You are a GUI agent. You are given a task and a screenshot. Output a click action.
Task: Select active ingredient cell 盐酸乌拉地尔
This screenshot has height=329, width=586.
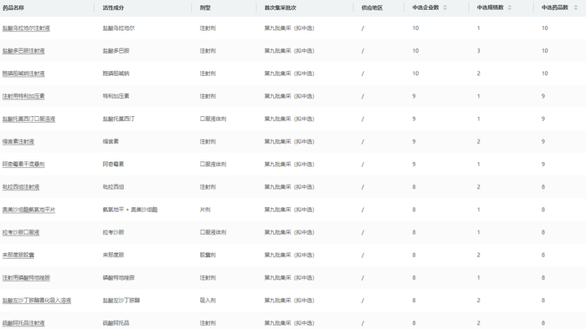tap(119, 28)
